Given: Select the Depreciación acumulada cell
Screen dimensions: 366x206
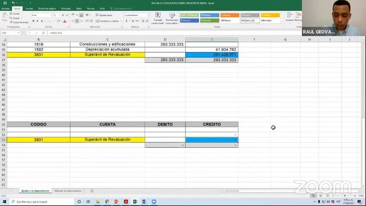Looking at the screenshot, I should 108,50.
